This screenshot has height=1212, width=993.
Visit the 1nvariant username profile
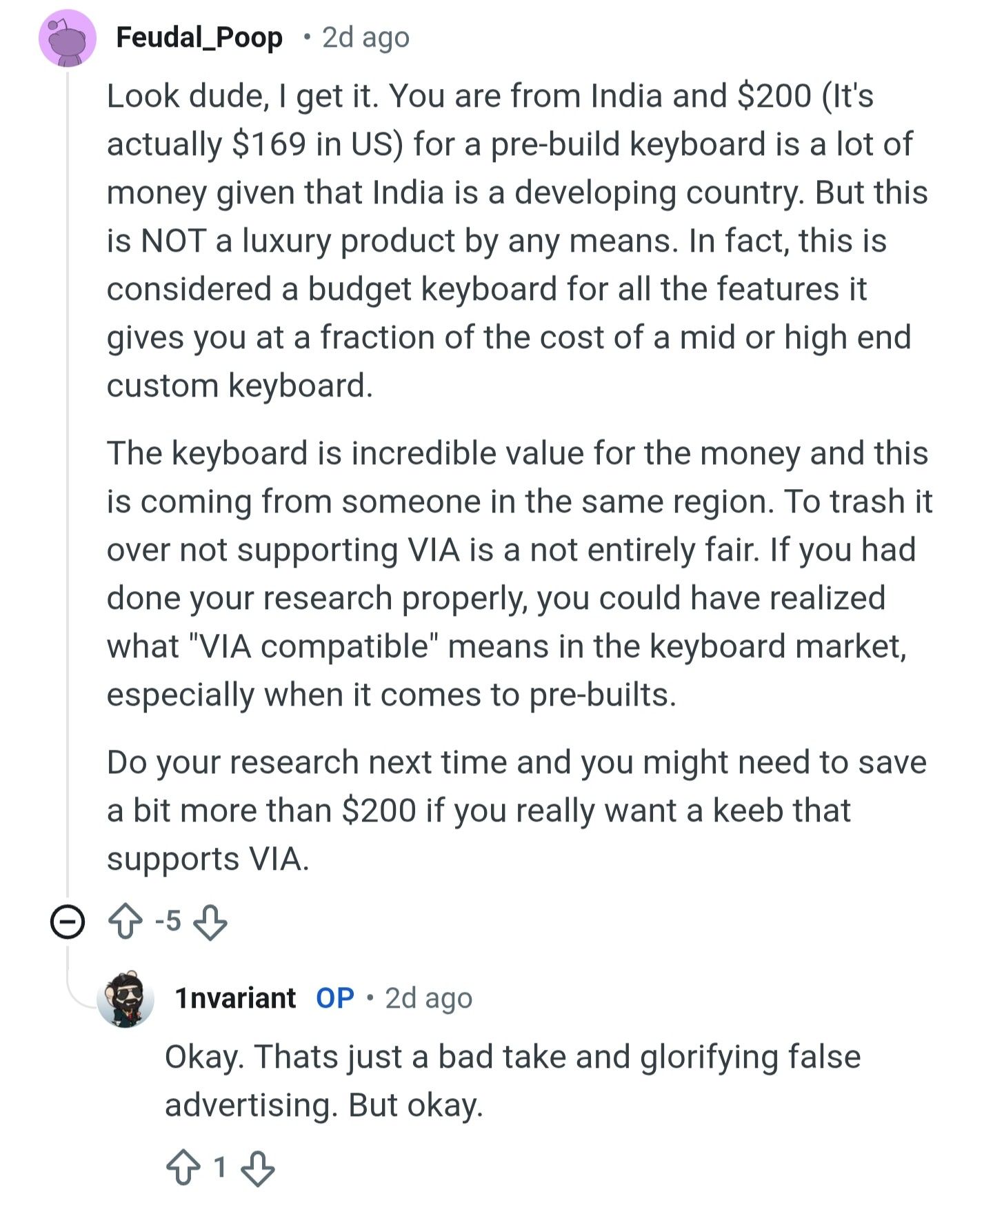click(x=235, y=998)
